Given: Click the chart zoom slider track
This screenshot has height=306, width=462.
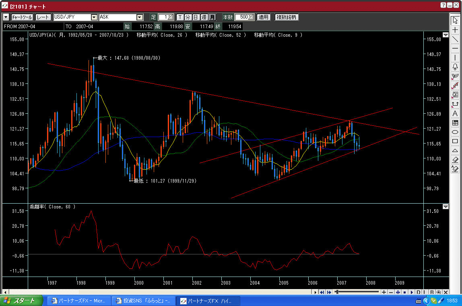Looking at the screenshot, I should 358,292.
